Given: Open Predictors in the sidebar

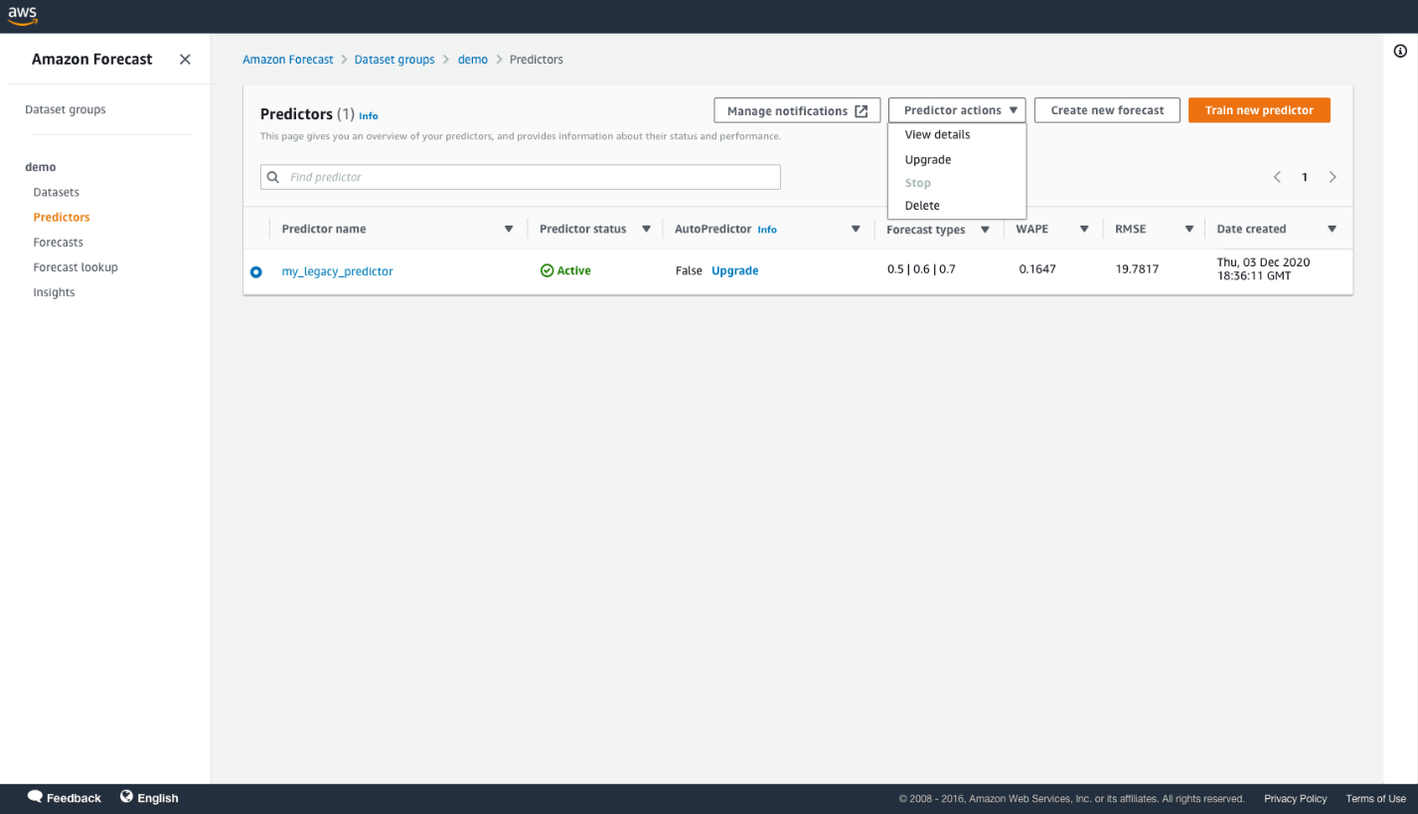Looking at the screenshot, I should 62,218.
